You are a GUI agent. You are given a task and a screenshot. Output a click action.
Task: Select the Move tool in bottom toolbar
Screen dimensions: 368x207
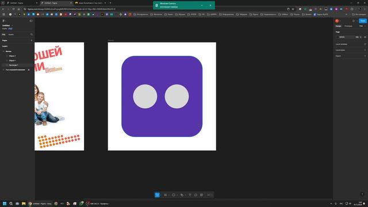157,195
